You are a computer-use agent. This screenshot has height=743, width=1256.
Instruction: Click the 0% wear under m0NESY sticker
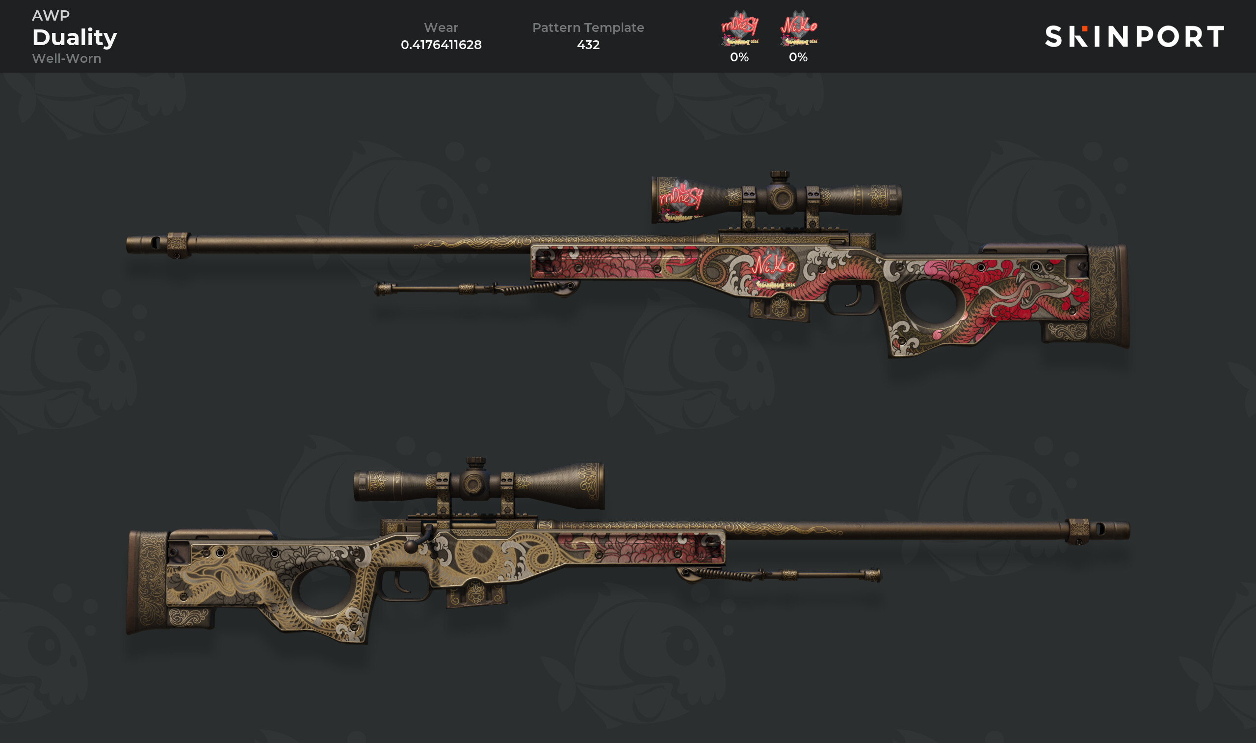(x=739, y=57)
